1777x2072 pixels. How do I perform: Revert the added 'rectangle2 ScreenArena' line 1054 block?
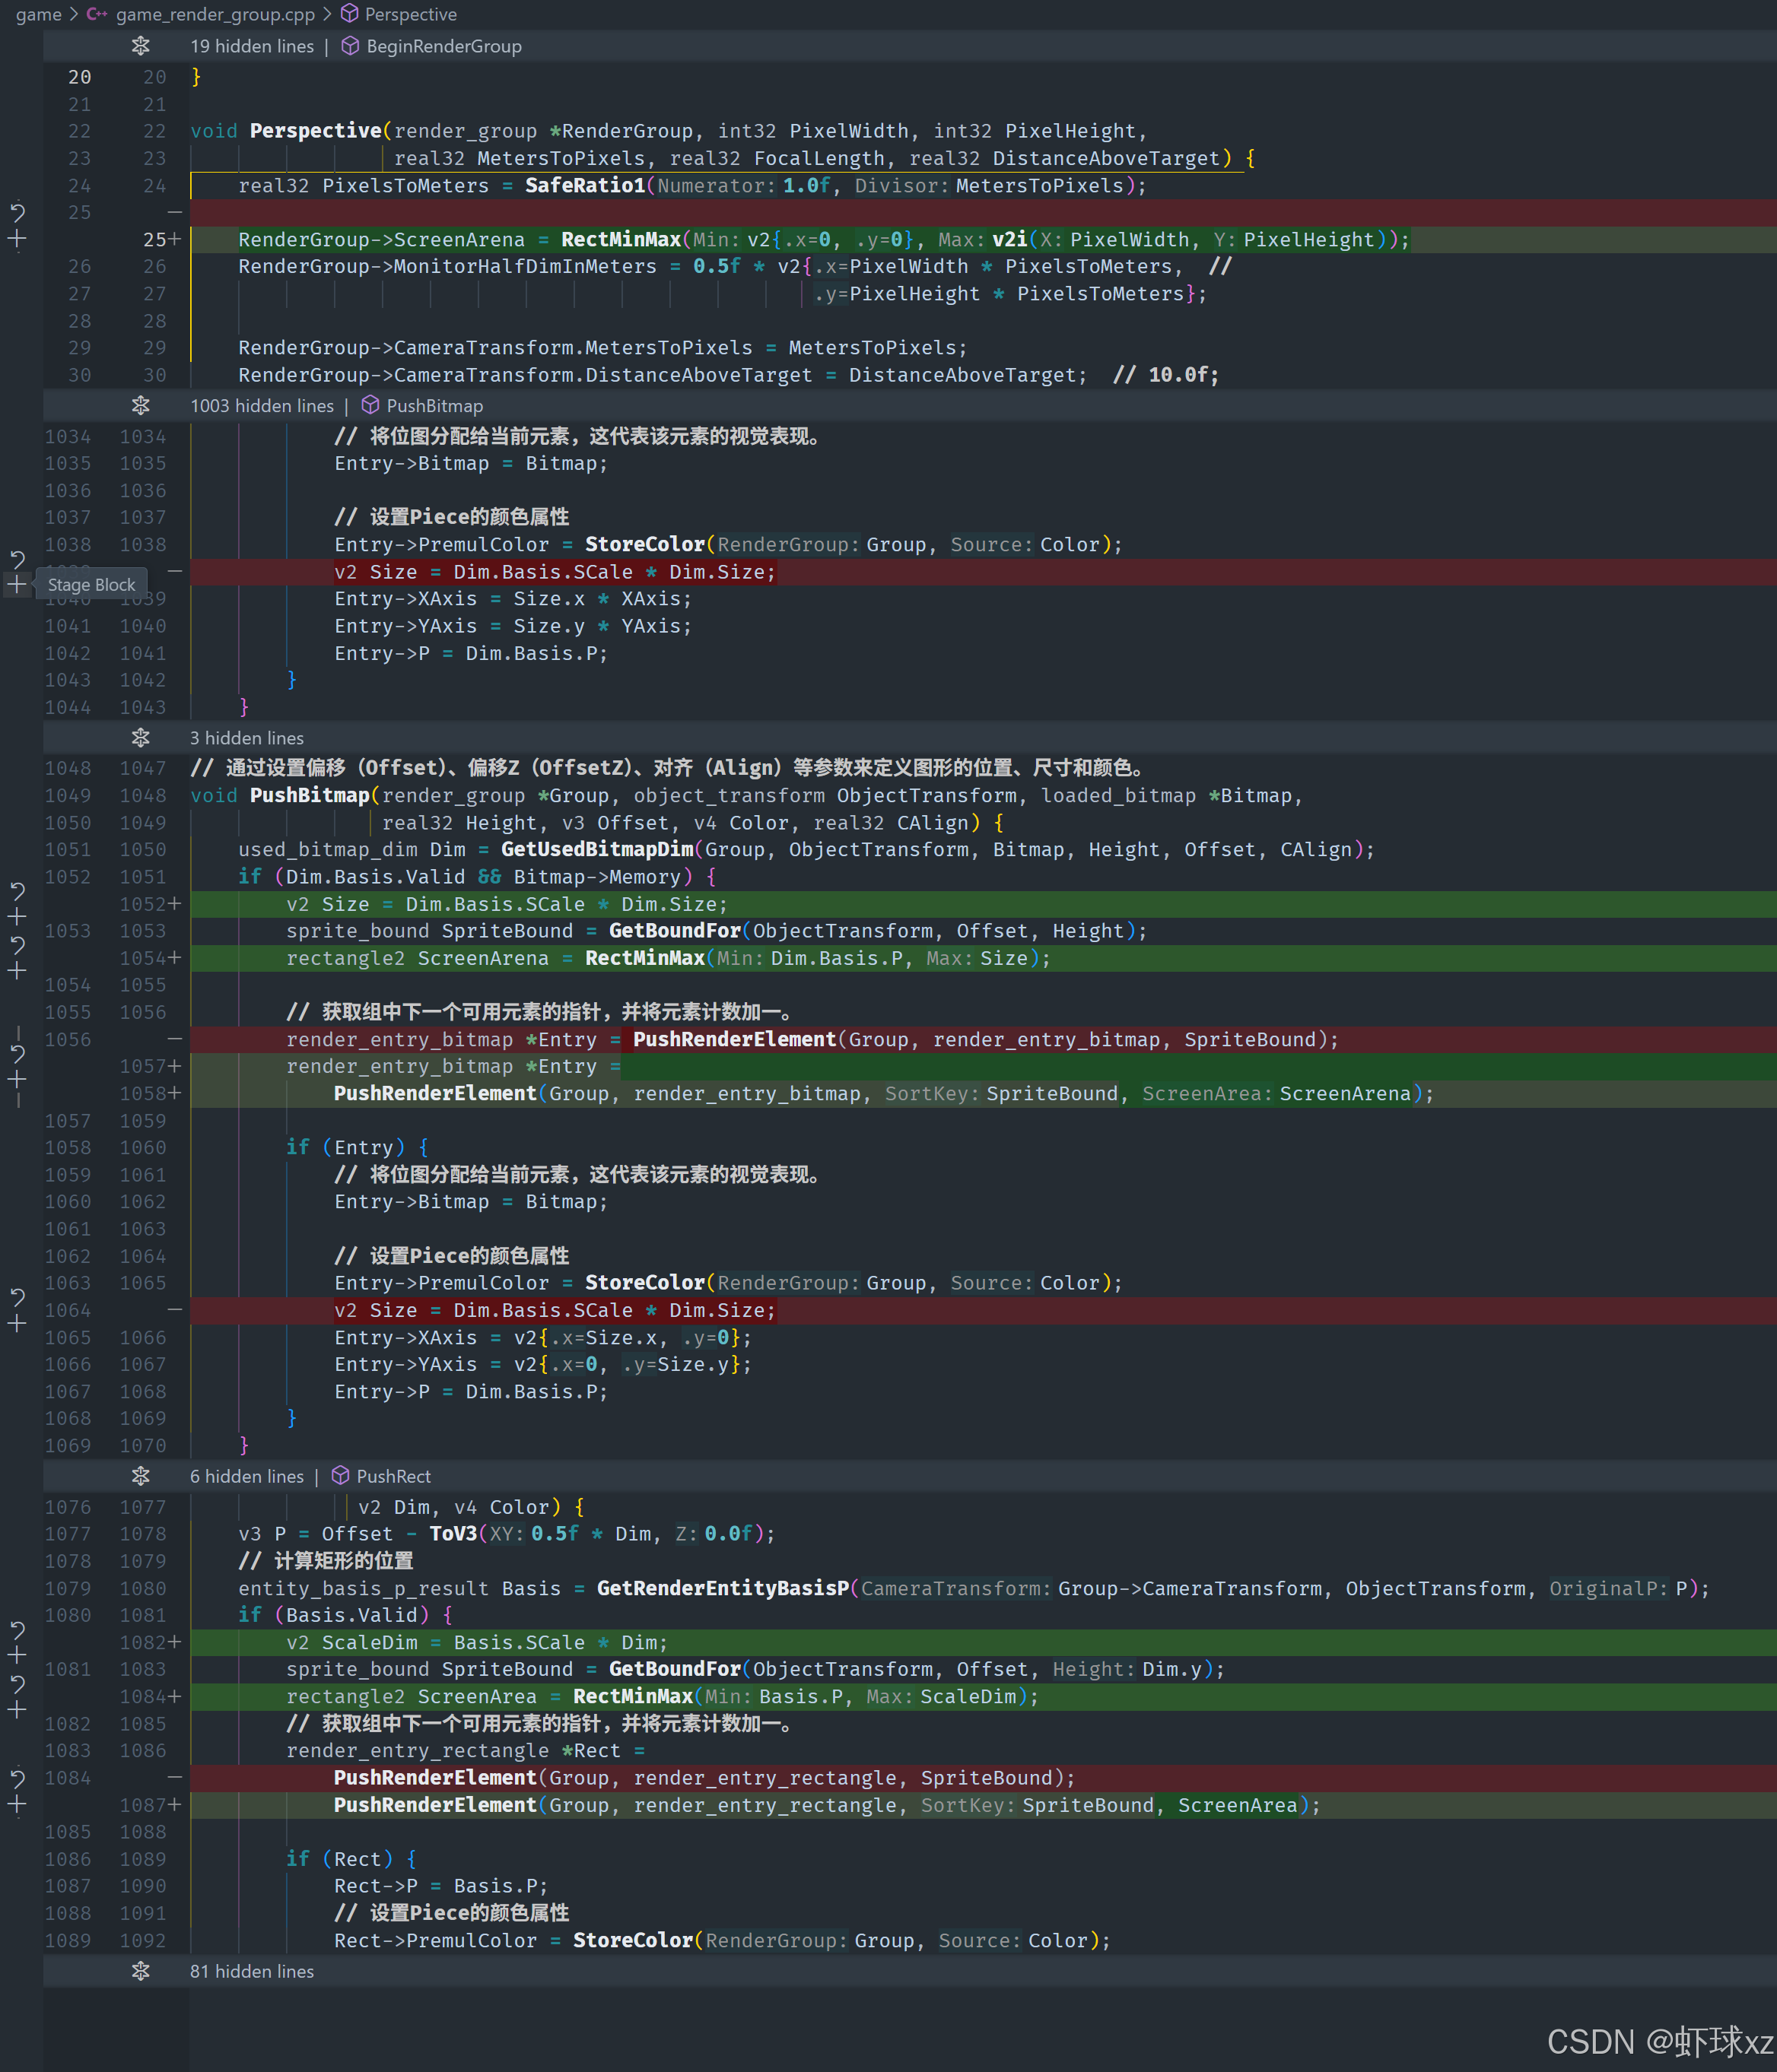(17, 944)
